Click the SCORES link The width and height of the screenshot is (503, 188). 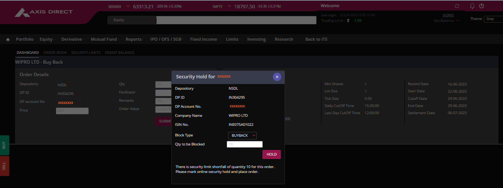click(x=448, y=15)
